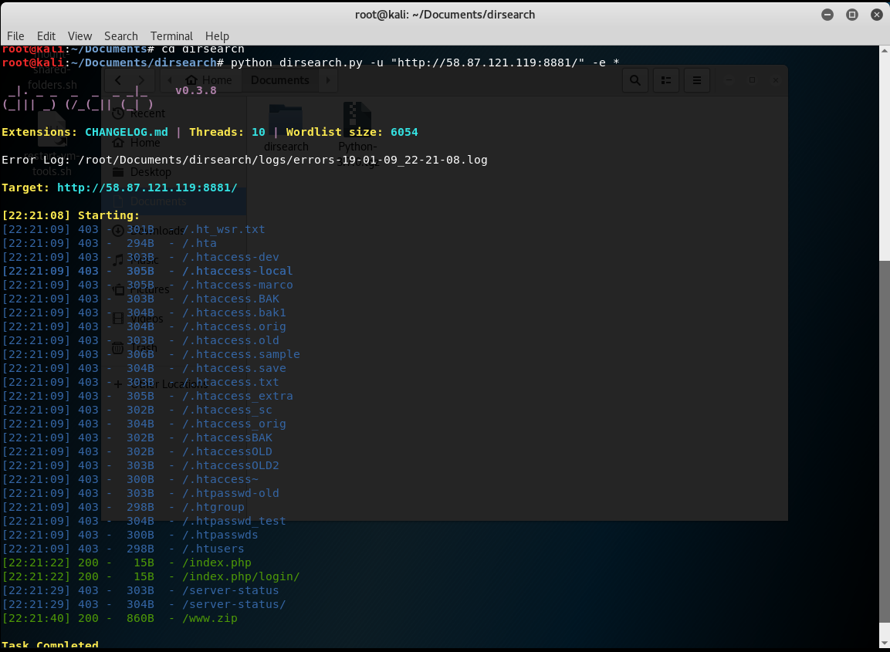Click the /index.php result line
The height and width of the screenshot is (652, 890).
point(127,562)
